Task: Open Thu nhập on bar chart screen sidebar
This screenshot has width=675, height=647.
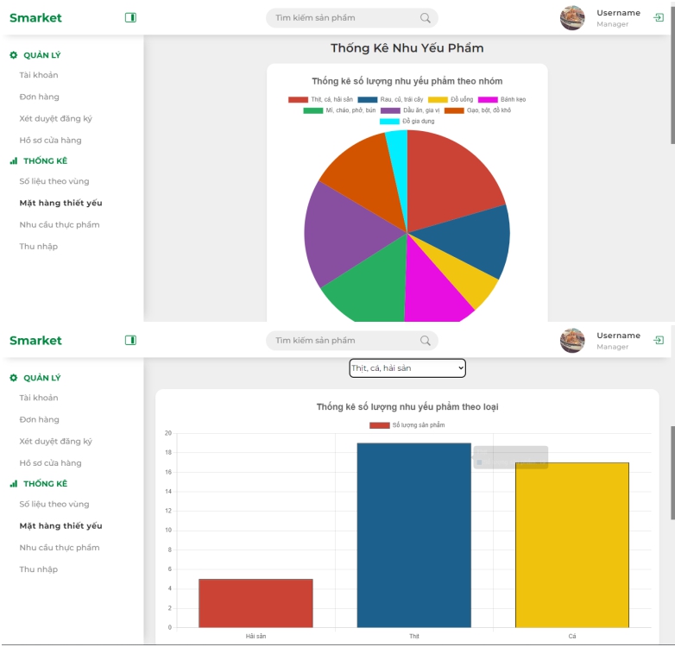Action: click(x=38, y=569)
